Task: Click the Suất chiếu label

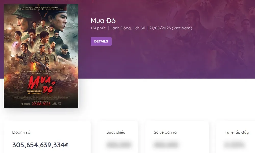Action: pyautogui.click(x=116, y=132)
